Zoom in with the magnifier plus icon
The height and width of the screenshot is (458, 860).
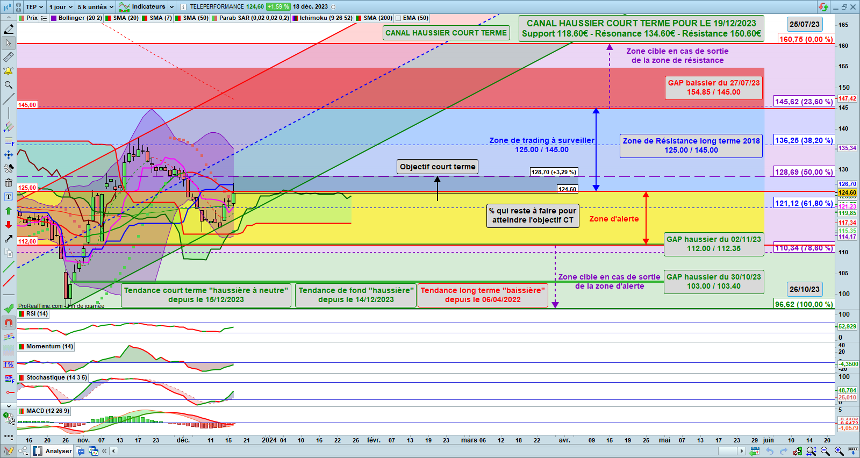(839, 451)
